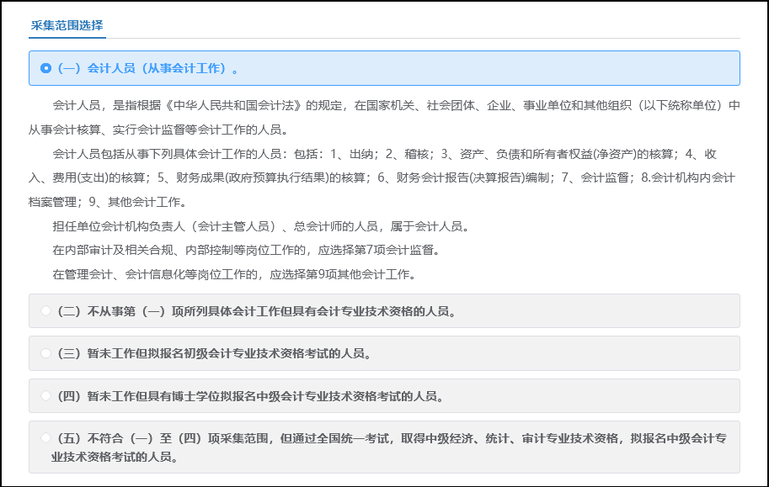Viewport: 769px width, 487px height.
Task: Tick the radio button for option (四)
Action: click(46, 395)
